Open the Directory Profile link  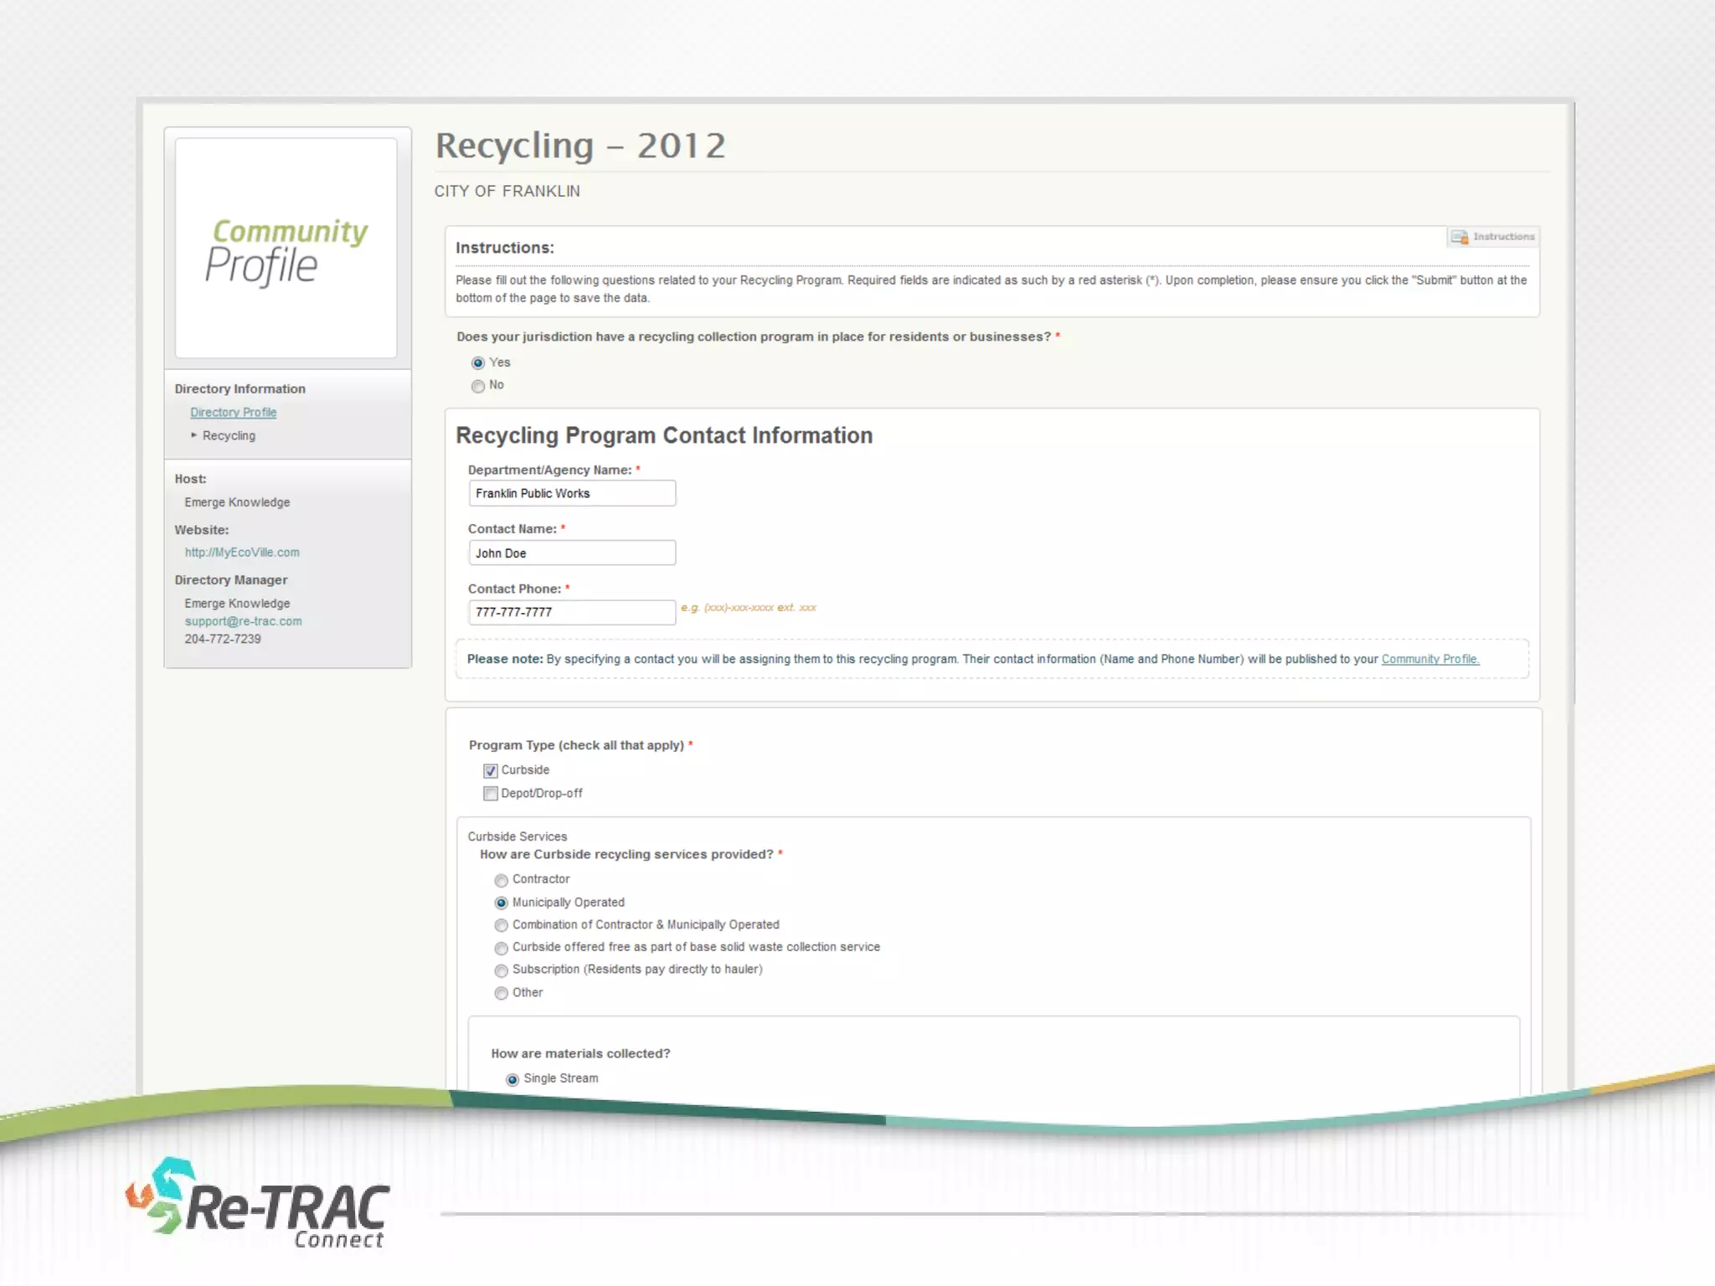(x=233, y=412)
